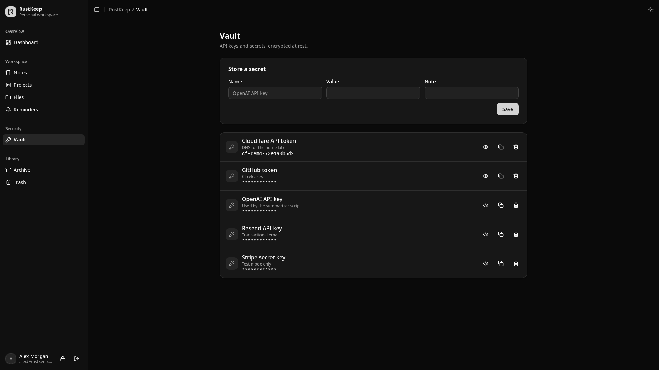The height and width of the screenshot is (370, 659).
Task: Open the Trash folder
Action: pyautogui.click(x=44, y=182)
